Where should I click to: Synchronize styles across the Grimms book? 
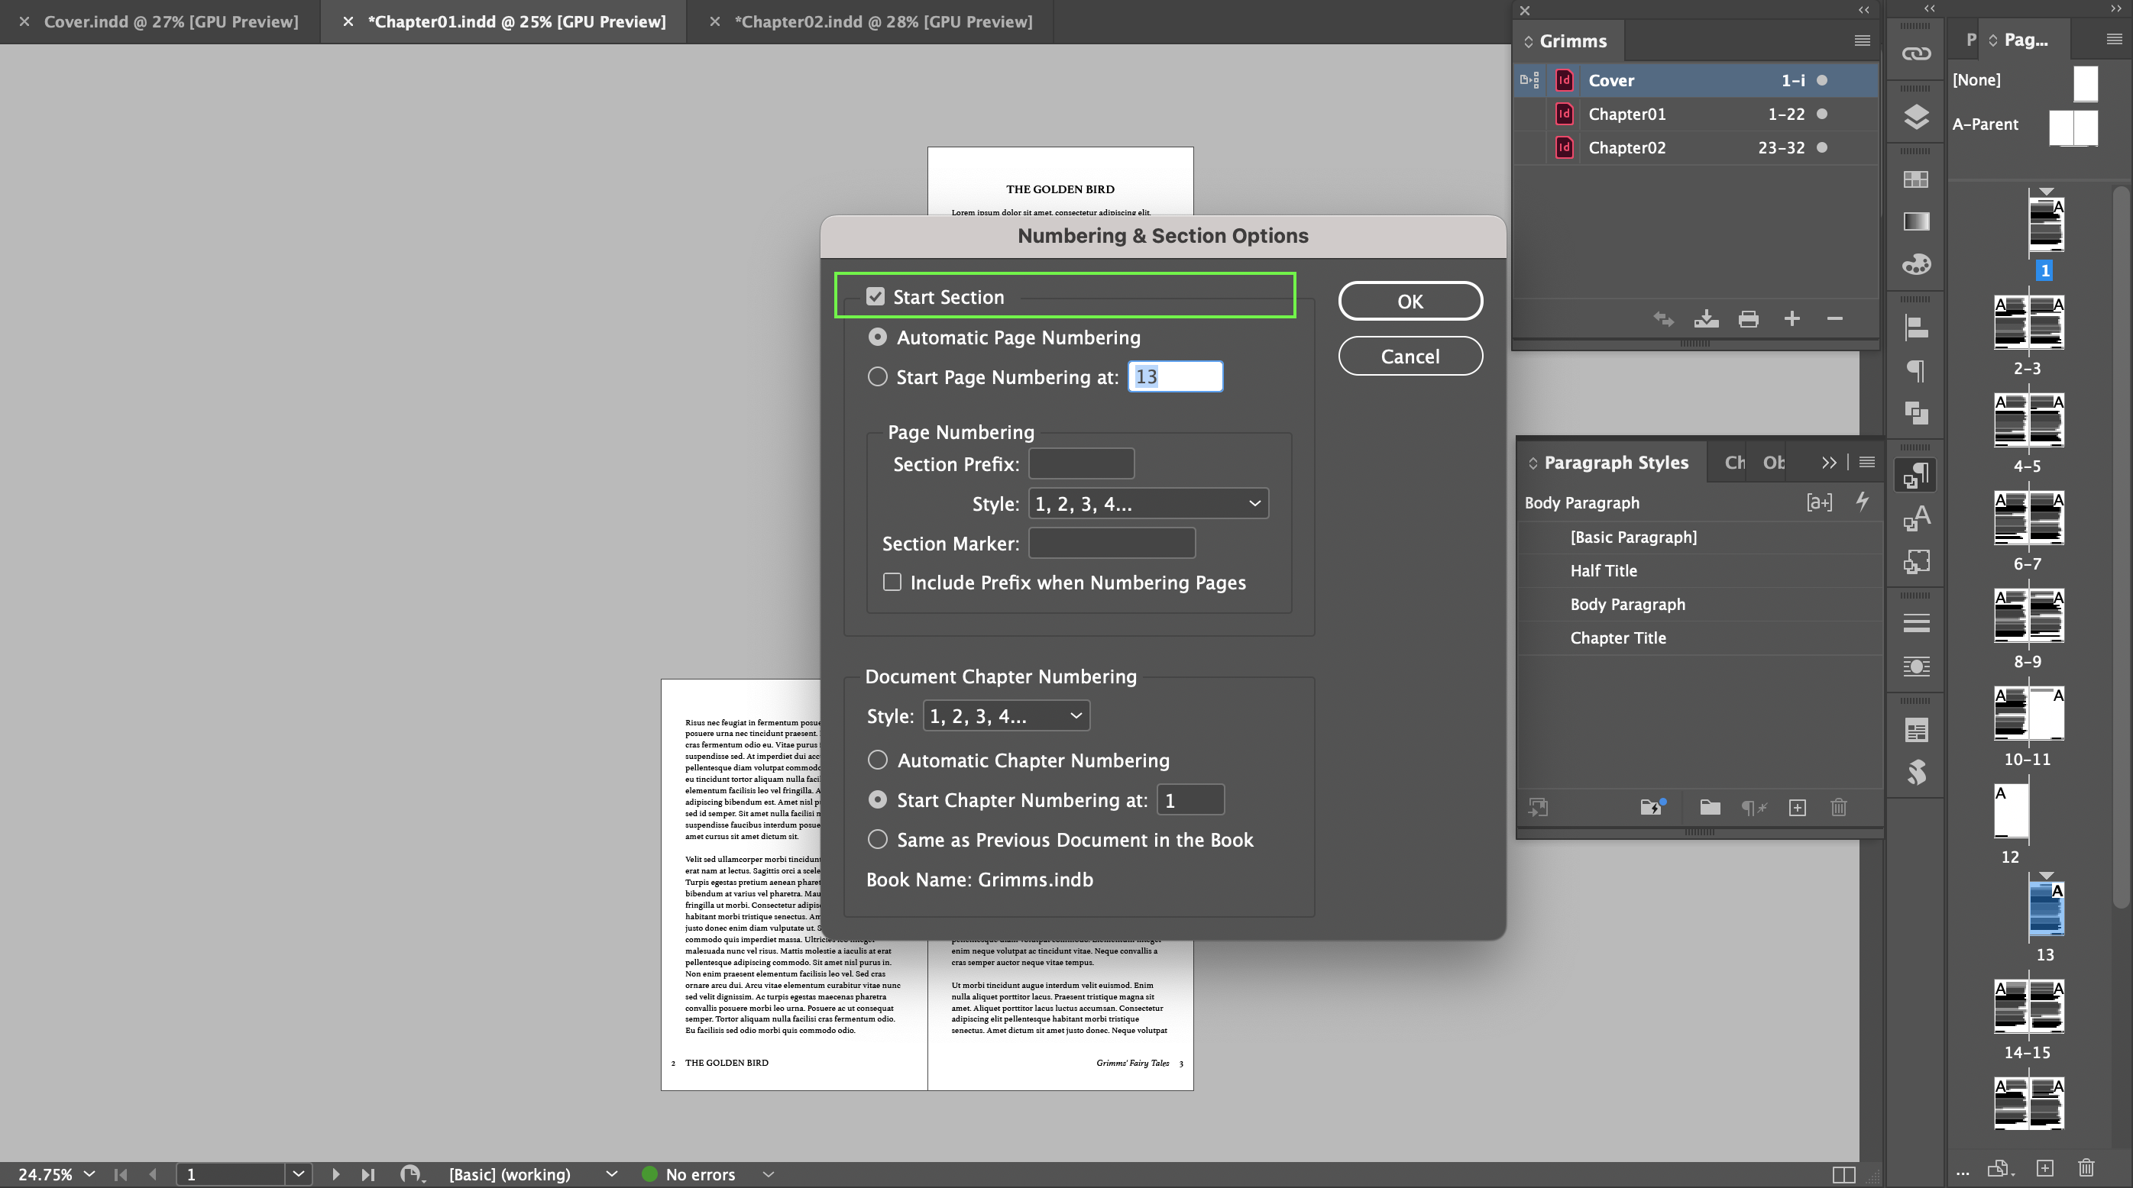(x=1662, y=318)
